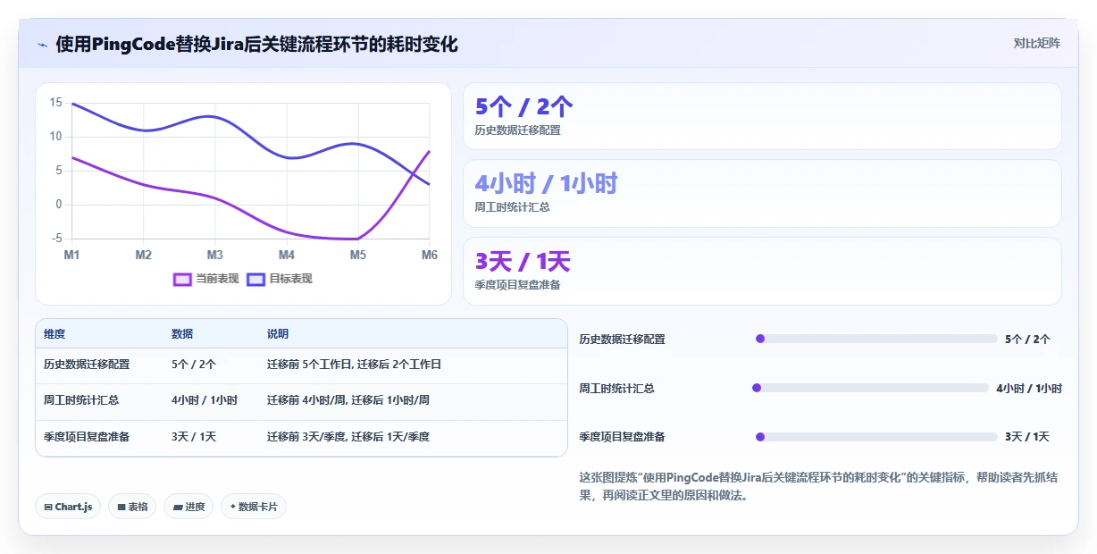Toggle the 当前表现 legend swatch
The height and width of the screenshot is (554, 1097).
click(182, 279)
